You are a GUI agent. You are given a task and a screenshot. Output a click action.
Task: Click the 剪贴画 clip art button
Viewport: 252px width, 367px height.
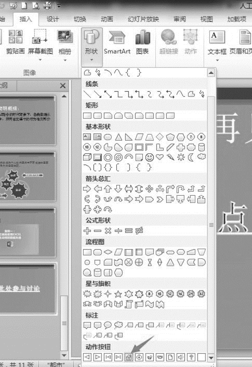pos(15,42)
